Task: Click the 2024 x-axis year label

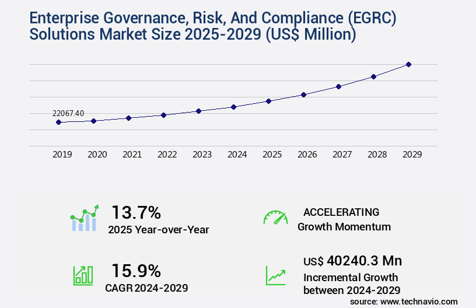Action: [237, 155]
